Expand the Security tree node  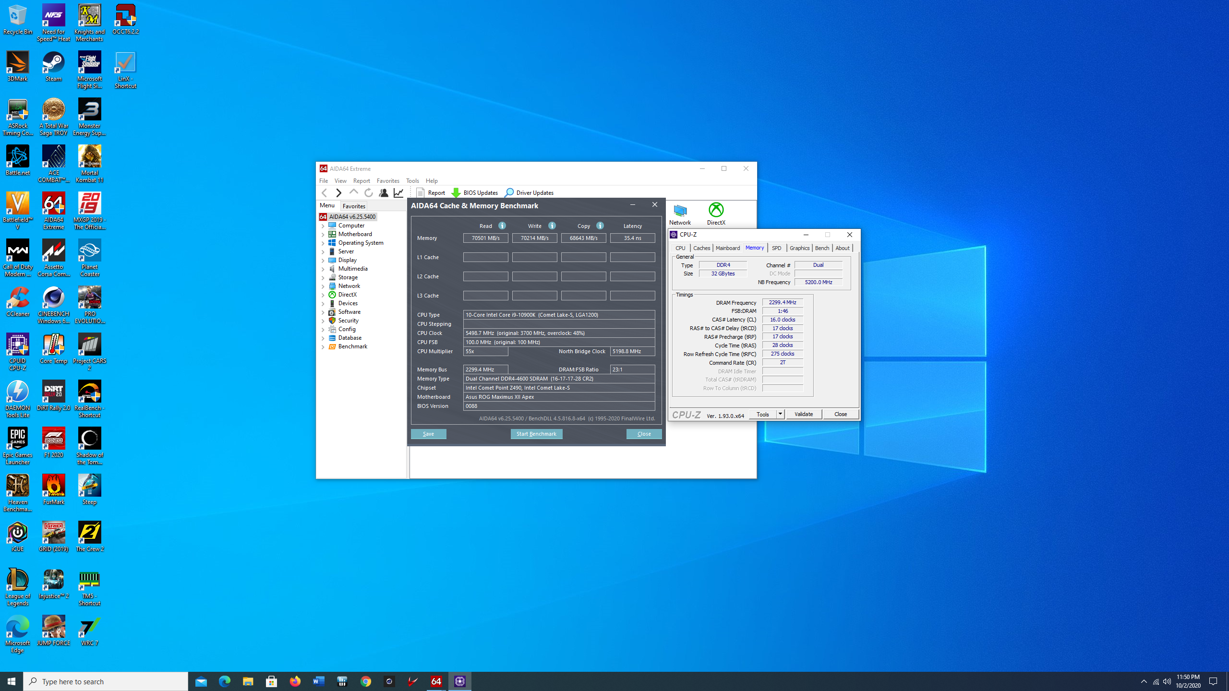(x=323, y=321)
